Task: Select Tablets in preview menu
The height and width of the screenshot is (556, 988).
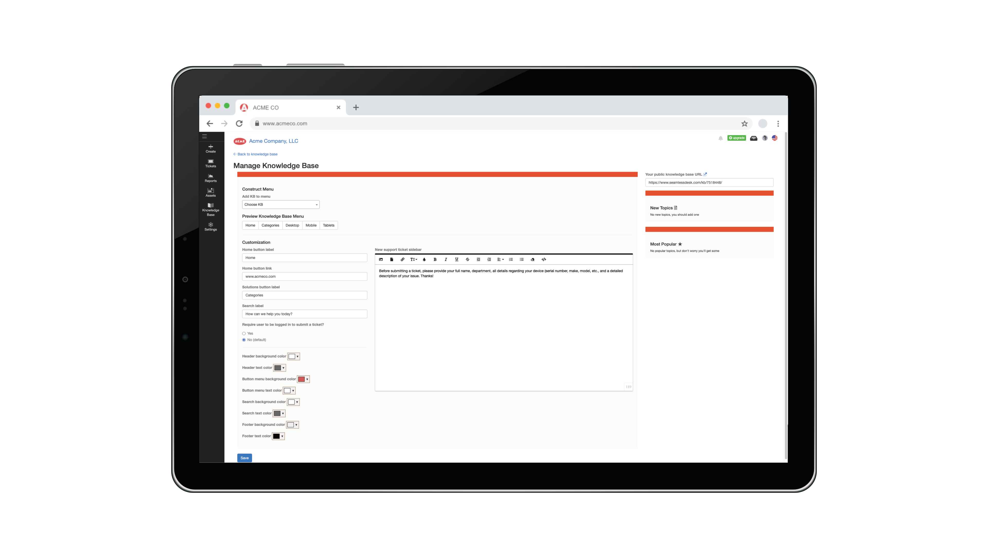Action: pos(328,225)
